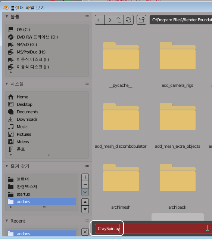Go up to parent directory
The width and height of the screenshot is (212, 239).
[119, 20]
